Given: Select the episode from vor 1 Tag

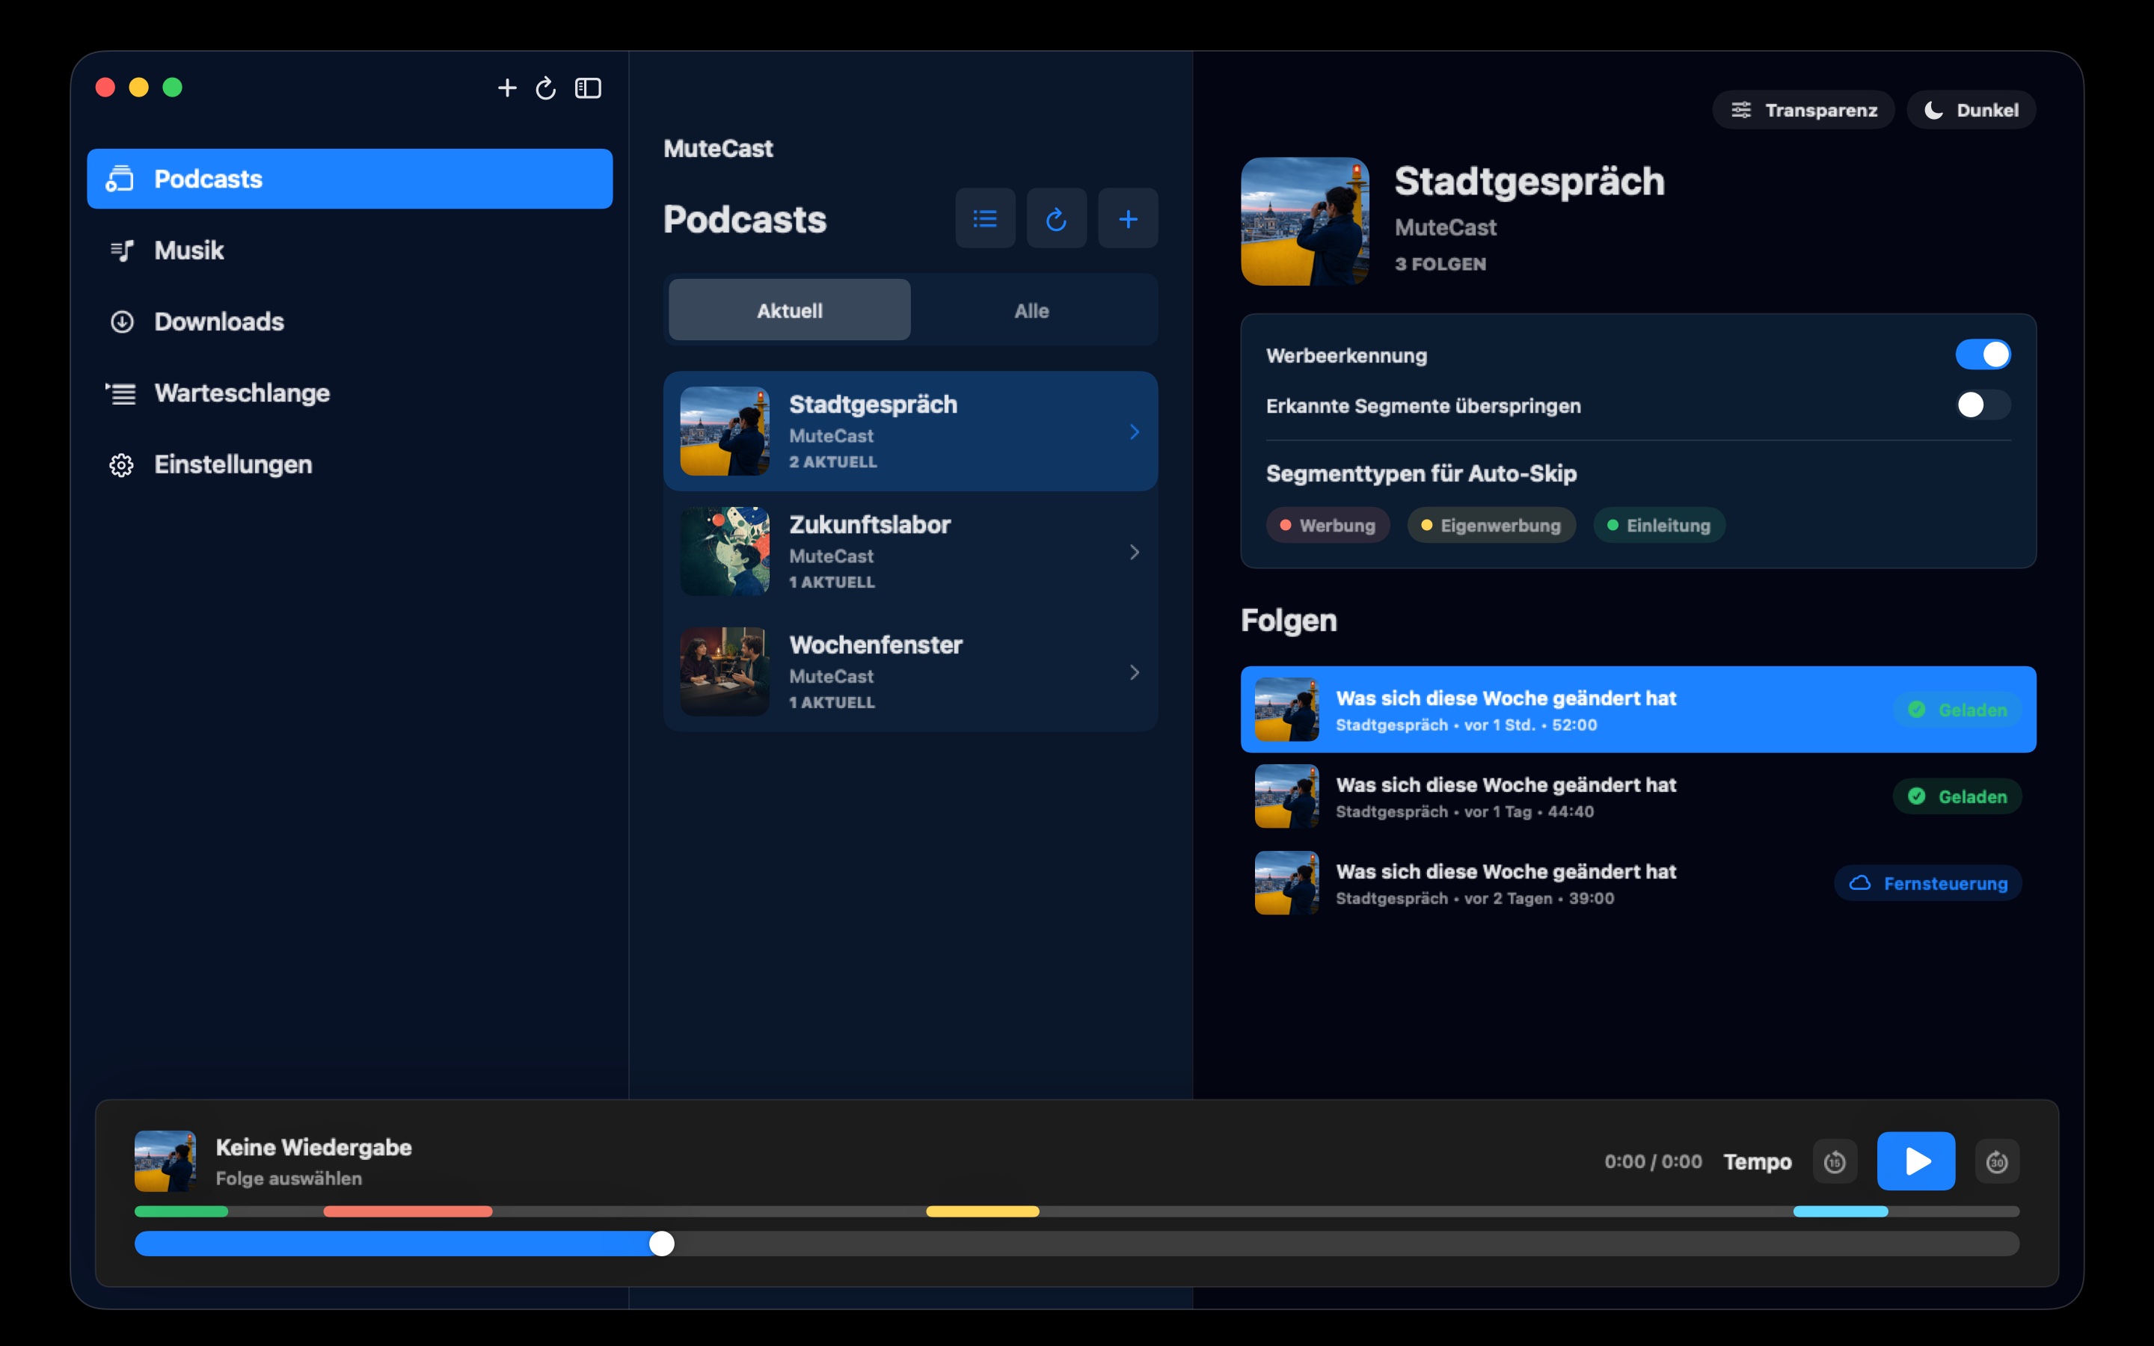Looking at the screenshot, I should [1638, 796].
